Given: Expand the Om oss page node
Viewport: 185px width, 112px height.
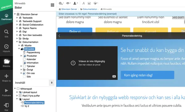Looking at the screenshot, I should coord(21,73).
